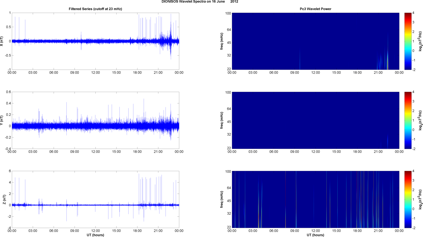Click log2(nT²/Hz) label beside middle colorbar
This screenshot has height=237, width=423.
(x=421, y=120)
